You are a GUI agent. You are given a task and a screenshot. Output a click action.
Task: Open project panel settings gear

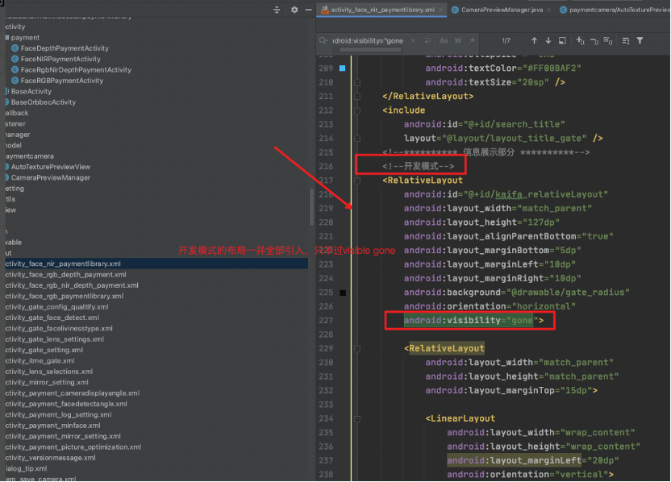click(294, 10)
